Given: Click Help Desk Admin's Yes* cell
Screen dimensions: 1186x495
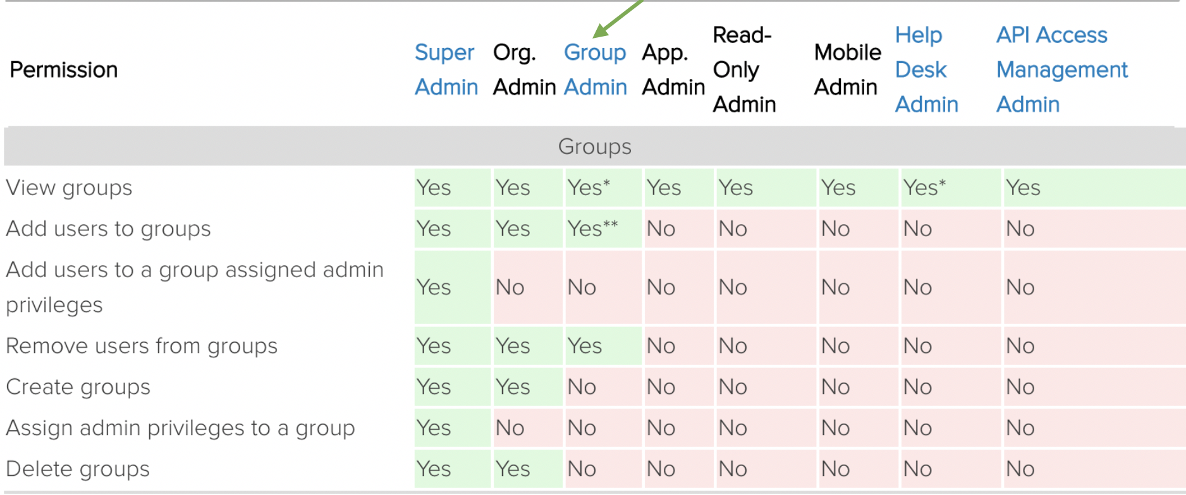Looking at the screenshot, I should 924,188.
